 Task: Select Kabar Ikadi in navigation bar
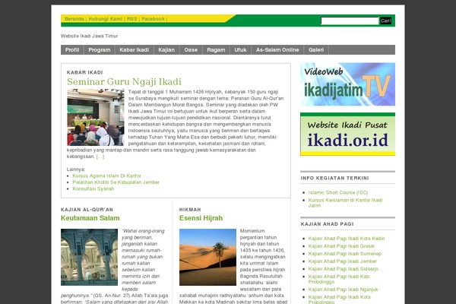(135, 49)
